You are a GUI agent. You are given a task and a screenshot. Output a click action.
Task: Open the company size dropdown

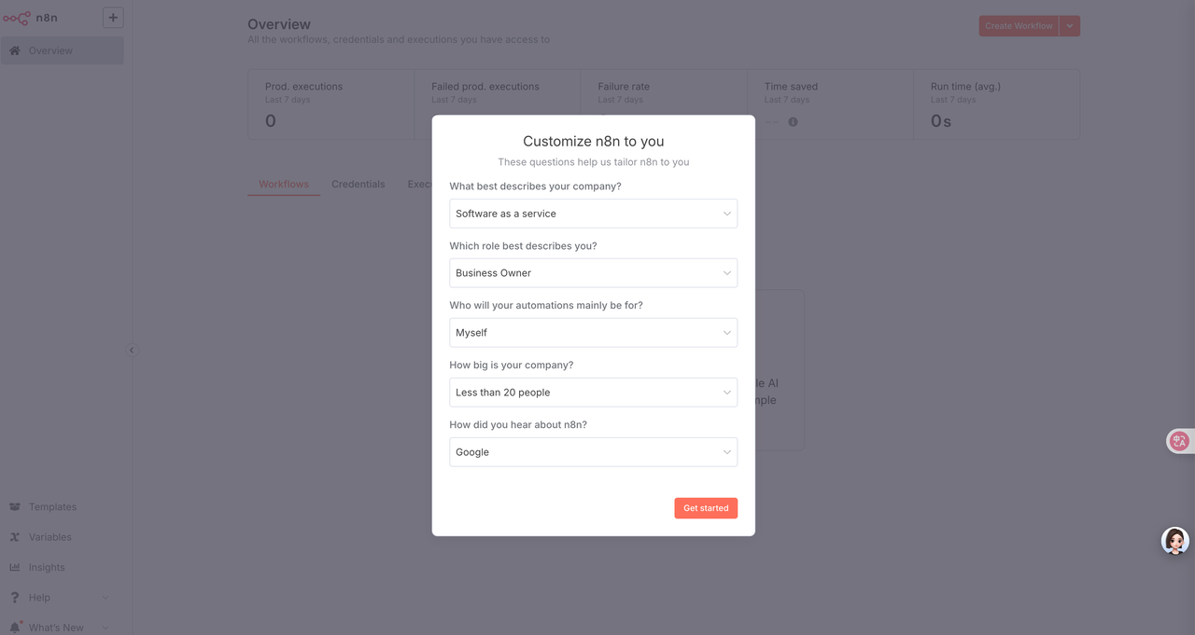[x=593, y=393]
